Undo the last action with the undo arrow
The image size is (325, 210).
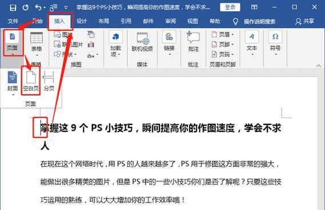pyautogui.click(x=38, y=7)
